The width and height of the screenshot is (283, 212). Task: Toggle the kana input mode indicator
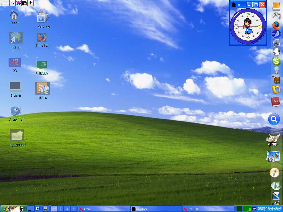[x=12, y=3]
